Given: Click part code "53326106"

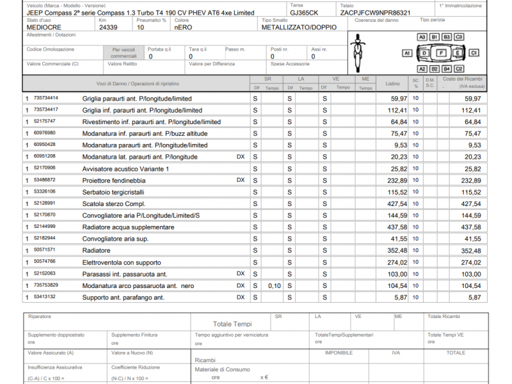Looking at the screenshot, I should coord(45,191).
